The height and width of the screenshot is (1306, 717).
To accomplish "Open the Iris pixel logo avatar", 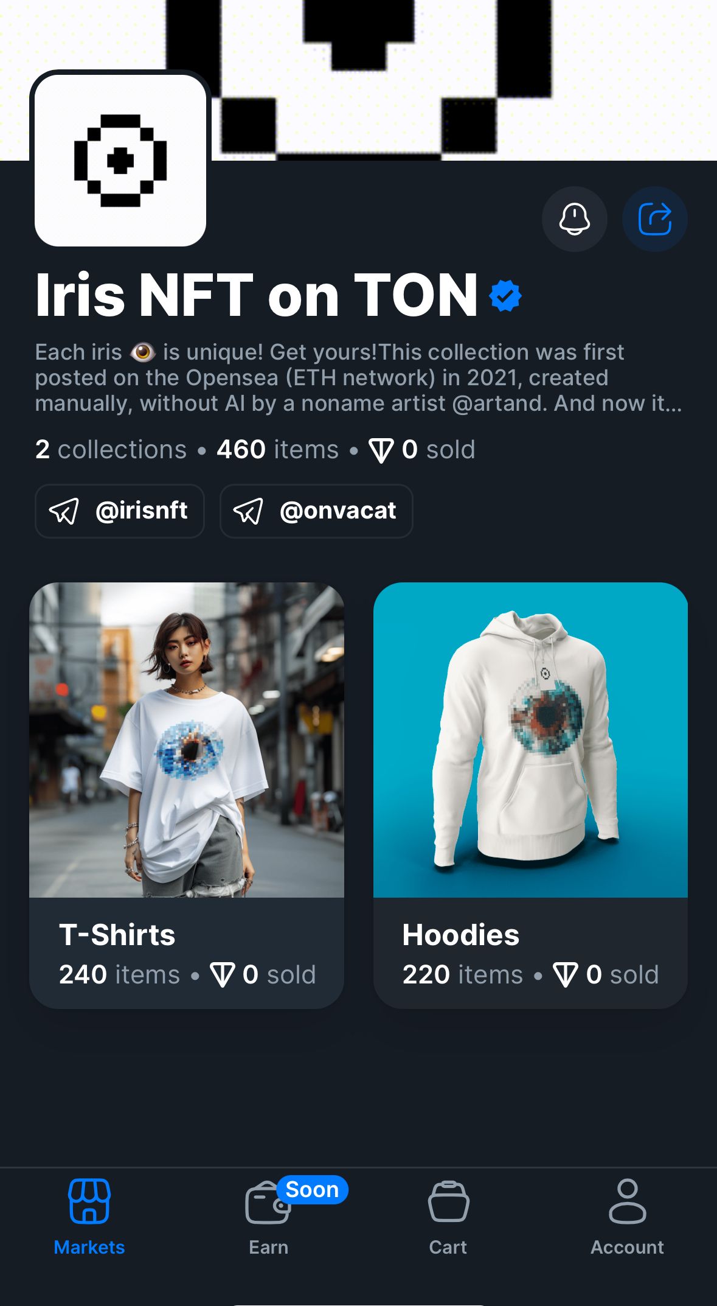I will pos(120,161).
